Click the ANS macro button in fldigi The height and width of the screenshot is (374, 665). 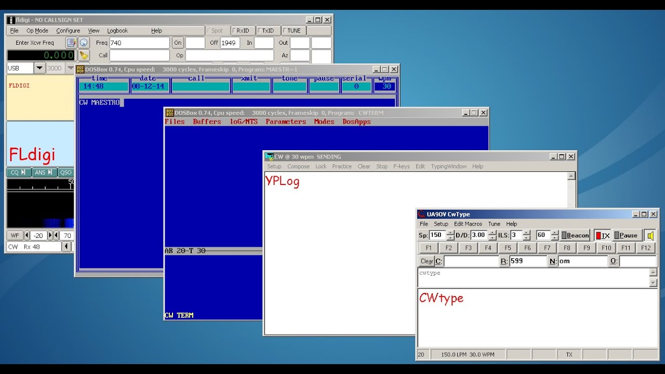click(44, 172)
